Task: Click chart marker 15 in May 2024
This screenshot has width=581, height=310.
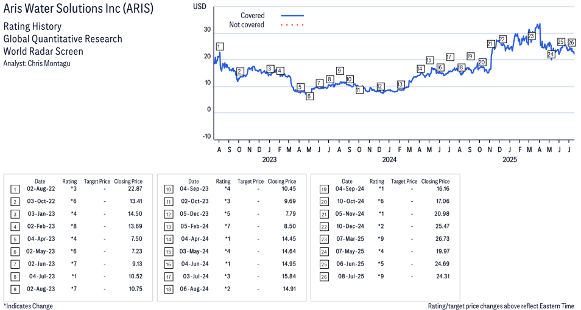Action: click(x=429, y=60)
